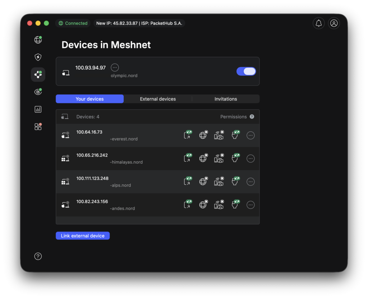Image resolution: width=368 pixels, height=299 pixels.
Task: Open more options for everest.nord
Action: pos(250,135)
